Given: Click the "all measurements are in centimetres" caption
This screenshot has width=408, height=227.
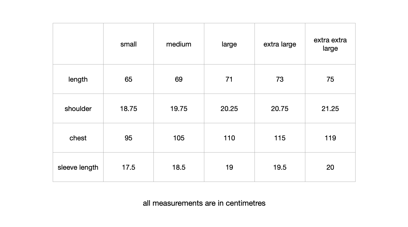Looking at the screenshot, I should point(204,203).
